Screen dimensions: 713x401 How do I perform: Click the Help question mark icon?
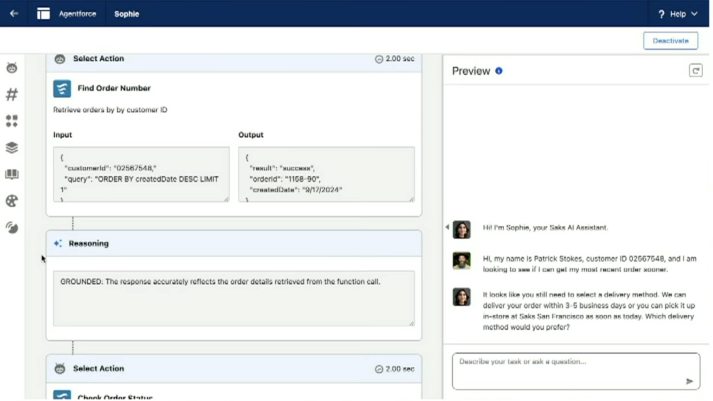(x=661, y=14)
